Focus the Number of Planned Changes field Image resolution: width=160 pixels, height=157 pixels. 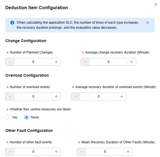tap(33, 62)
